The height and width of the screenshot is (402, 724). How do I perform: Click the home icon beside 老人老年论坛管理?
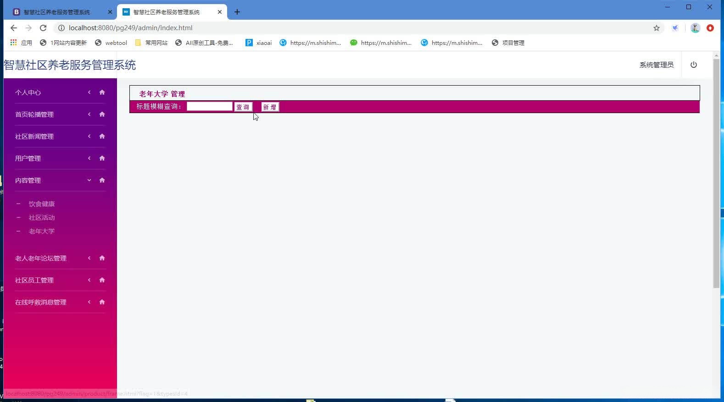pyautogui.click(x=102, y=258)
